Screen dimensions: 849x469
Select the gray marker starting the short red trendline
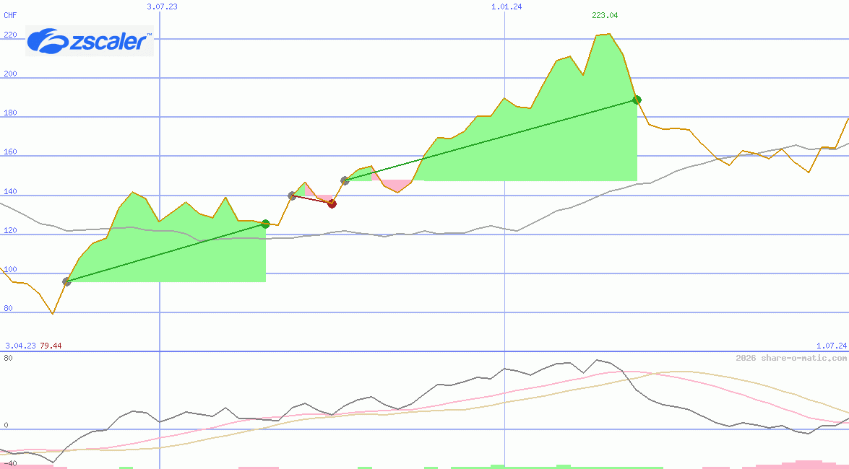pos(291,194)
